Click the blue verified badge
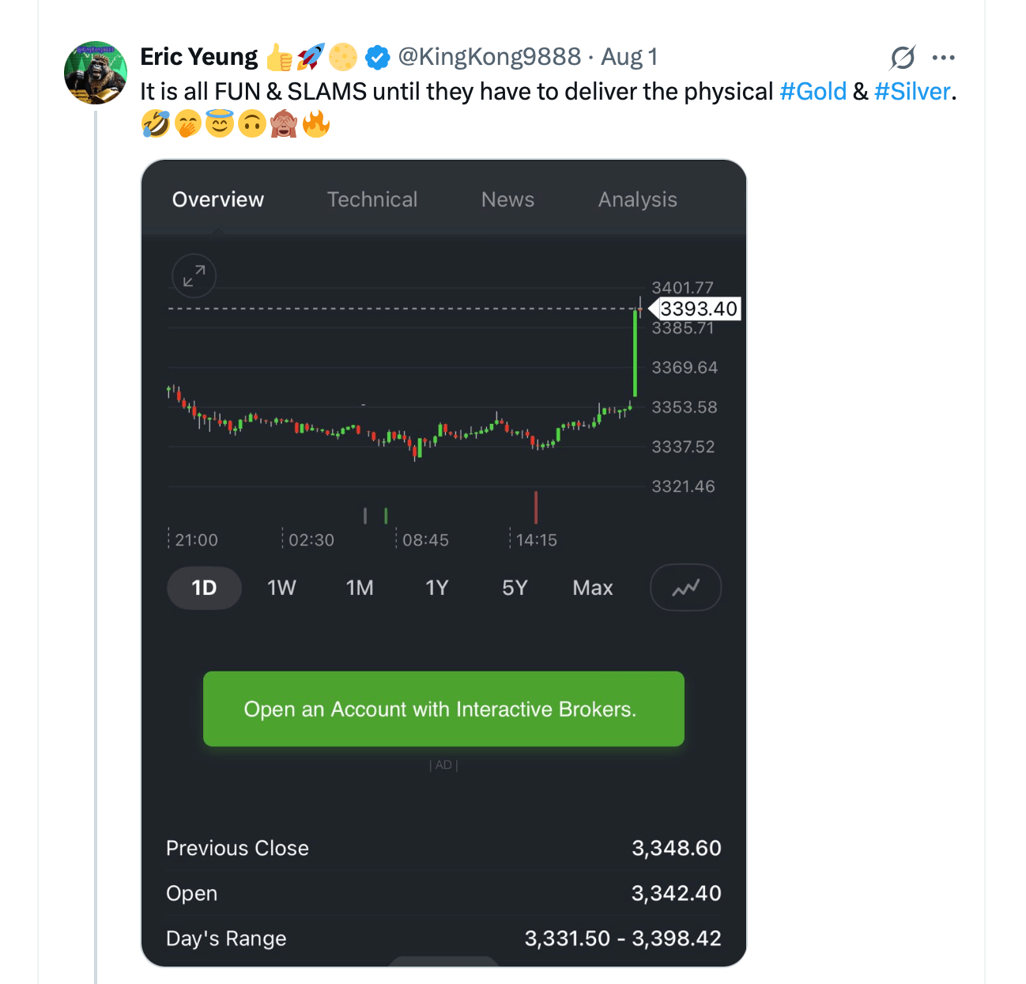Screen dimensions: 1026x984 coord(377,57)
